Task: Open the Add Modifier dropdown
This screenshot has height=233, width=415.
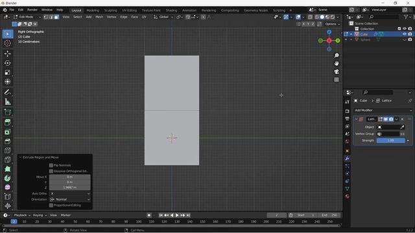Action: click(383, 110)
